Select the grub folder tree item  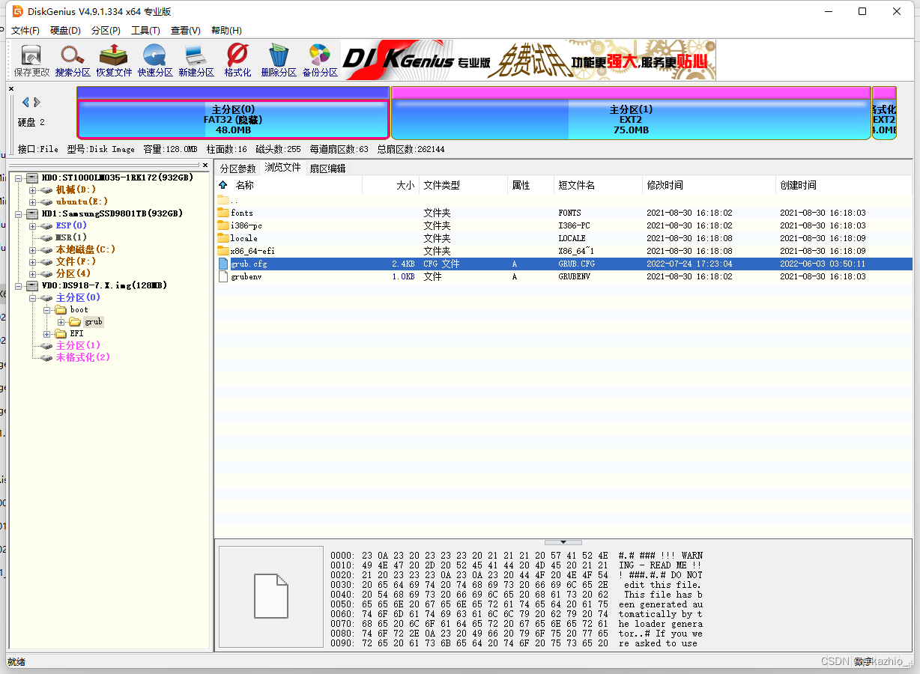pyautogui.click(x=94, y=321)
